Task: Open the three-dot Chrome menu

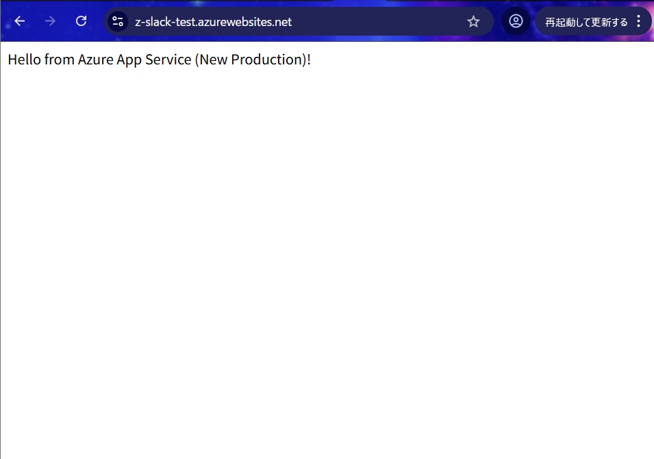Action: [638, 21]
